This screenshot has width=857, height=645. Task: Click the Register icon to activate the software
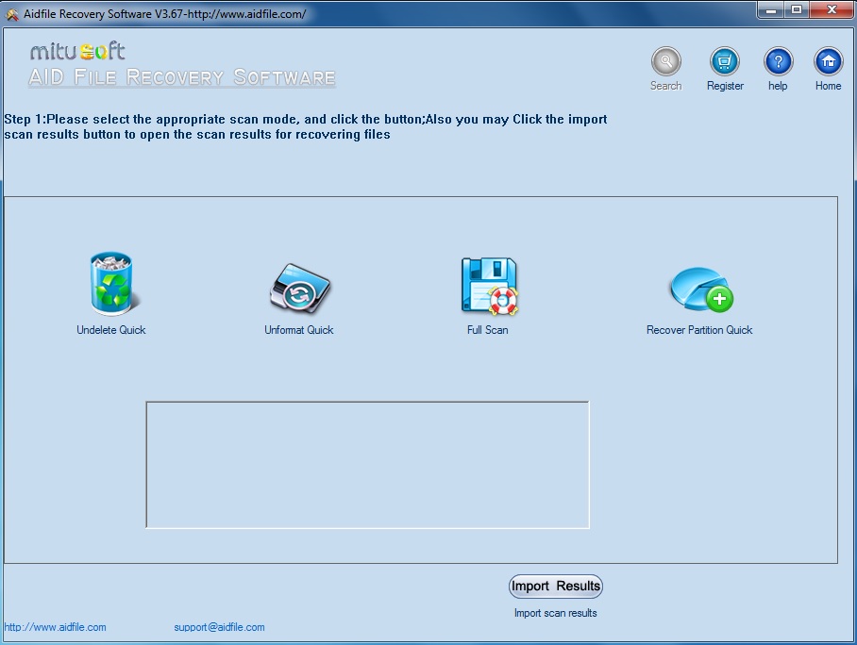click(x=724, y=62)
